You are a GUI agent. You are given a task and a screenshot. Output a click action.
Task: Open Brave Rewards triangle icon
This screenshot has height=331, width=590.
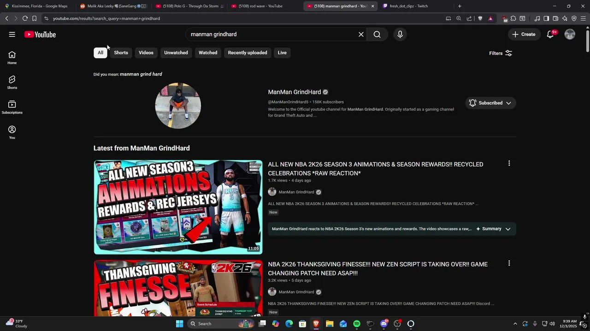click(490, 18)
